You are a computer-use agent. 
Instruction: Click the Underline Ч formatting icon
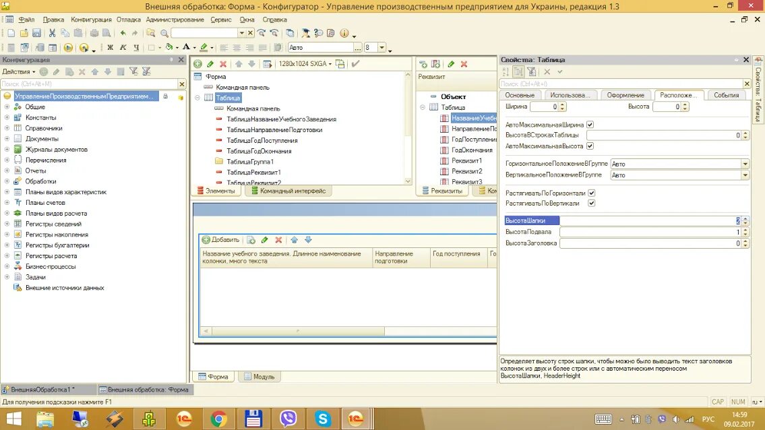click(x=136, y=47)
